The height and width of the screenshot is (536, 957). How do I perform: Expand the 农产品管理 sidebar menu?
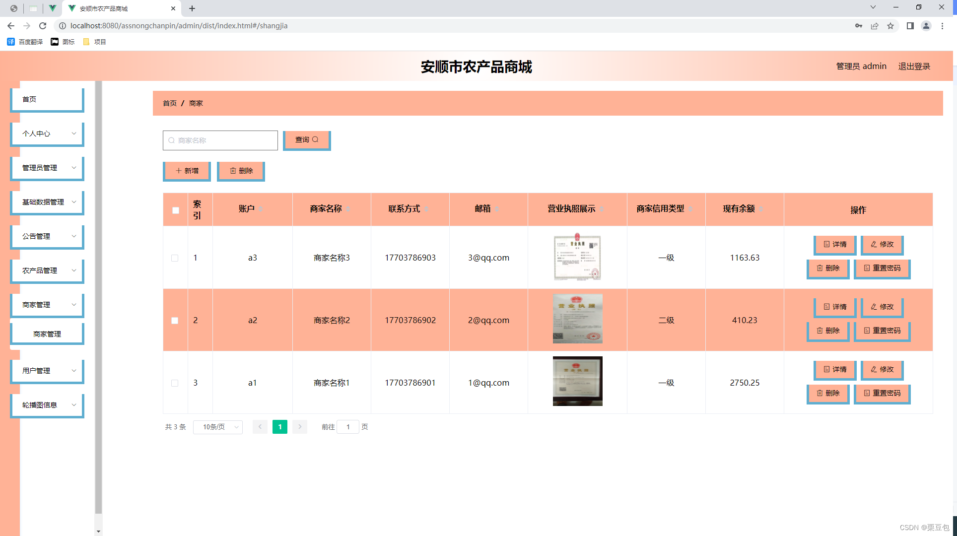pyautogui.click(x=48, y=270)
